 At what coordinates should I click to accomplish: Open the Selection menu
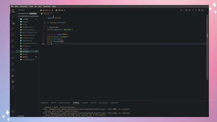coord(23,6)
